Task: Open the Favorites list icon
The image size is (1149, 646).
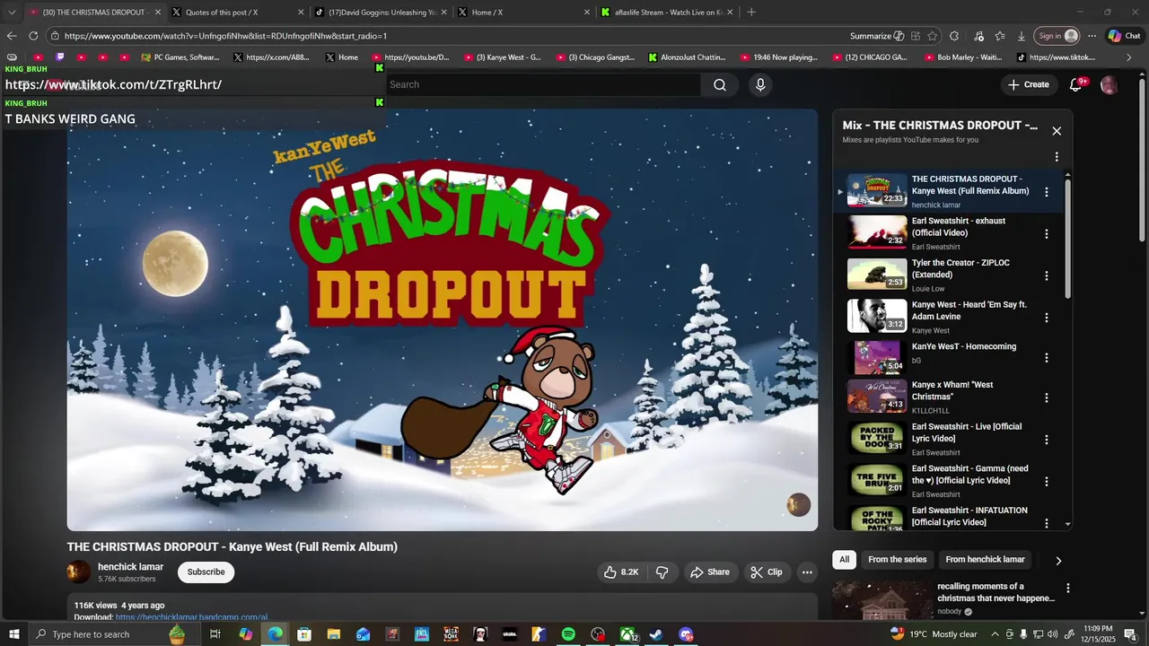Action: pos(1000,36)
